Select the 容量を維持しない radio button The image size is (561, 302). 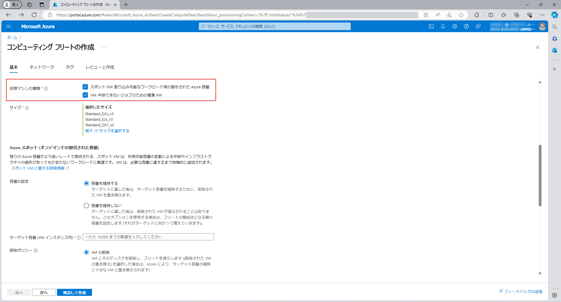[x=86, y=206]
